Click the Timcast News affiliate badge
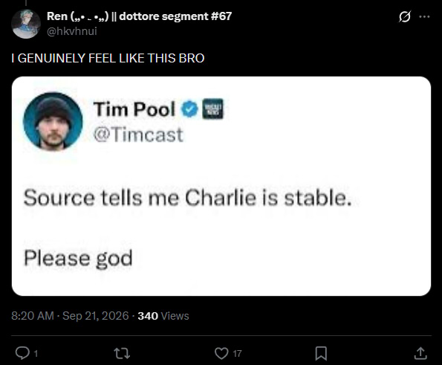Screen dimensions: 442x365 [x=212, y=109]
